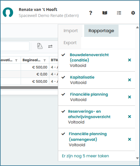Click the checkmark beside Bouwdelenoverzicht (conditie)
The height and width of the screenshot is (166, 140).
pyautogui.click(x=63, y=55)
